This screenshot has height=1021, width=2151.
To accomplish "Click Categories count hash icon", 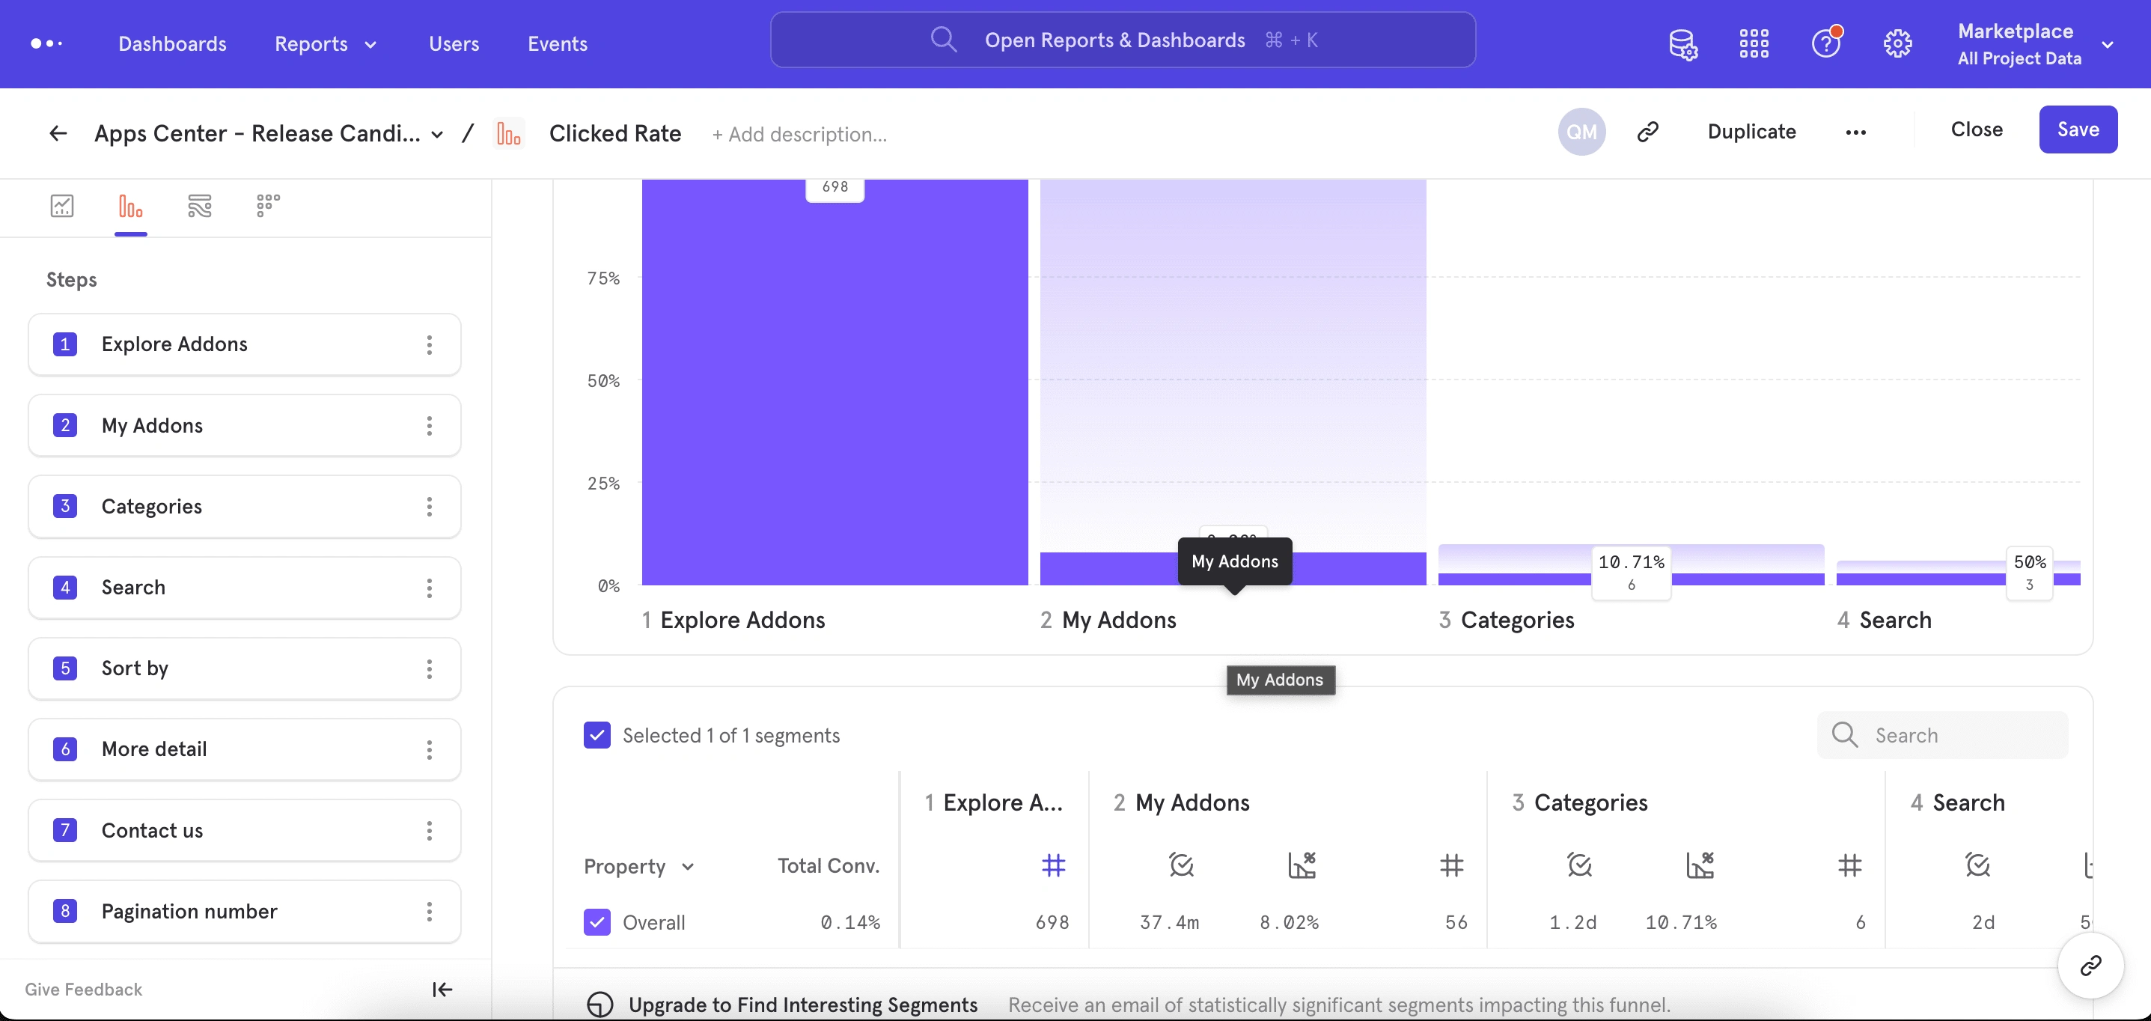I will pos(1849,865).
